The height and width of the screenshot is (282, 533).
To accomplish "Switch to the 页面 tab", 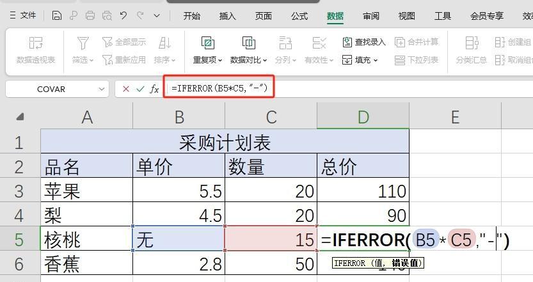I will (264, 16).
